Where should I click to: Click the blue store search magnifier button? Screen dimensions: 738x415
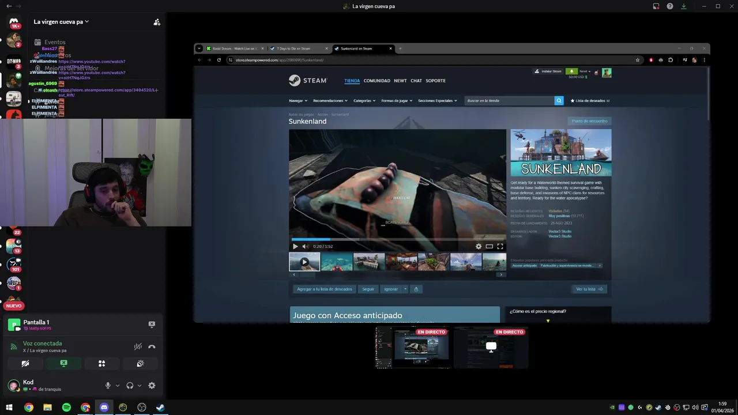[x=559, y=100]
